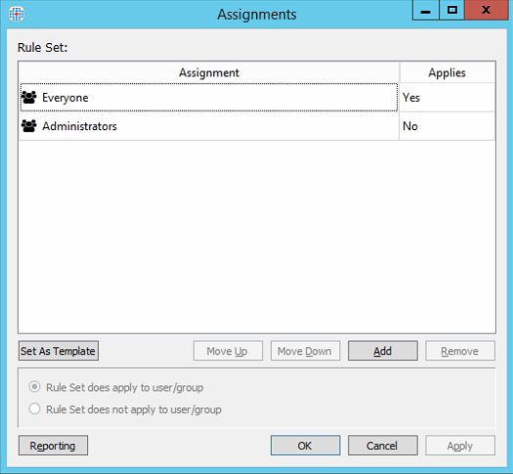Add a new assignment

382,351
